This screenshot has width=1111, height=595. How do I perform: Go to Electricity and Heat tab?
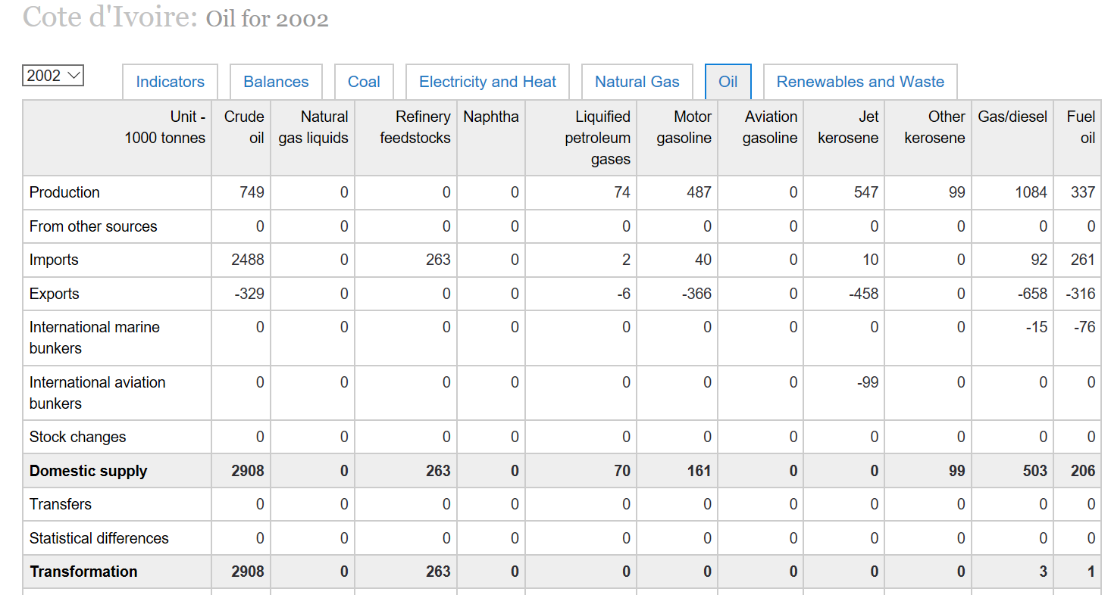pos(487,82)
